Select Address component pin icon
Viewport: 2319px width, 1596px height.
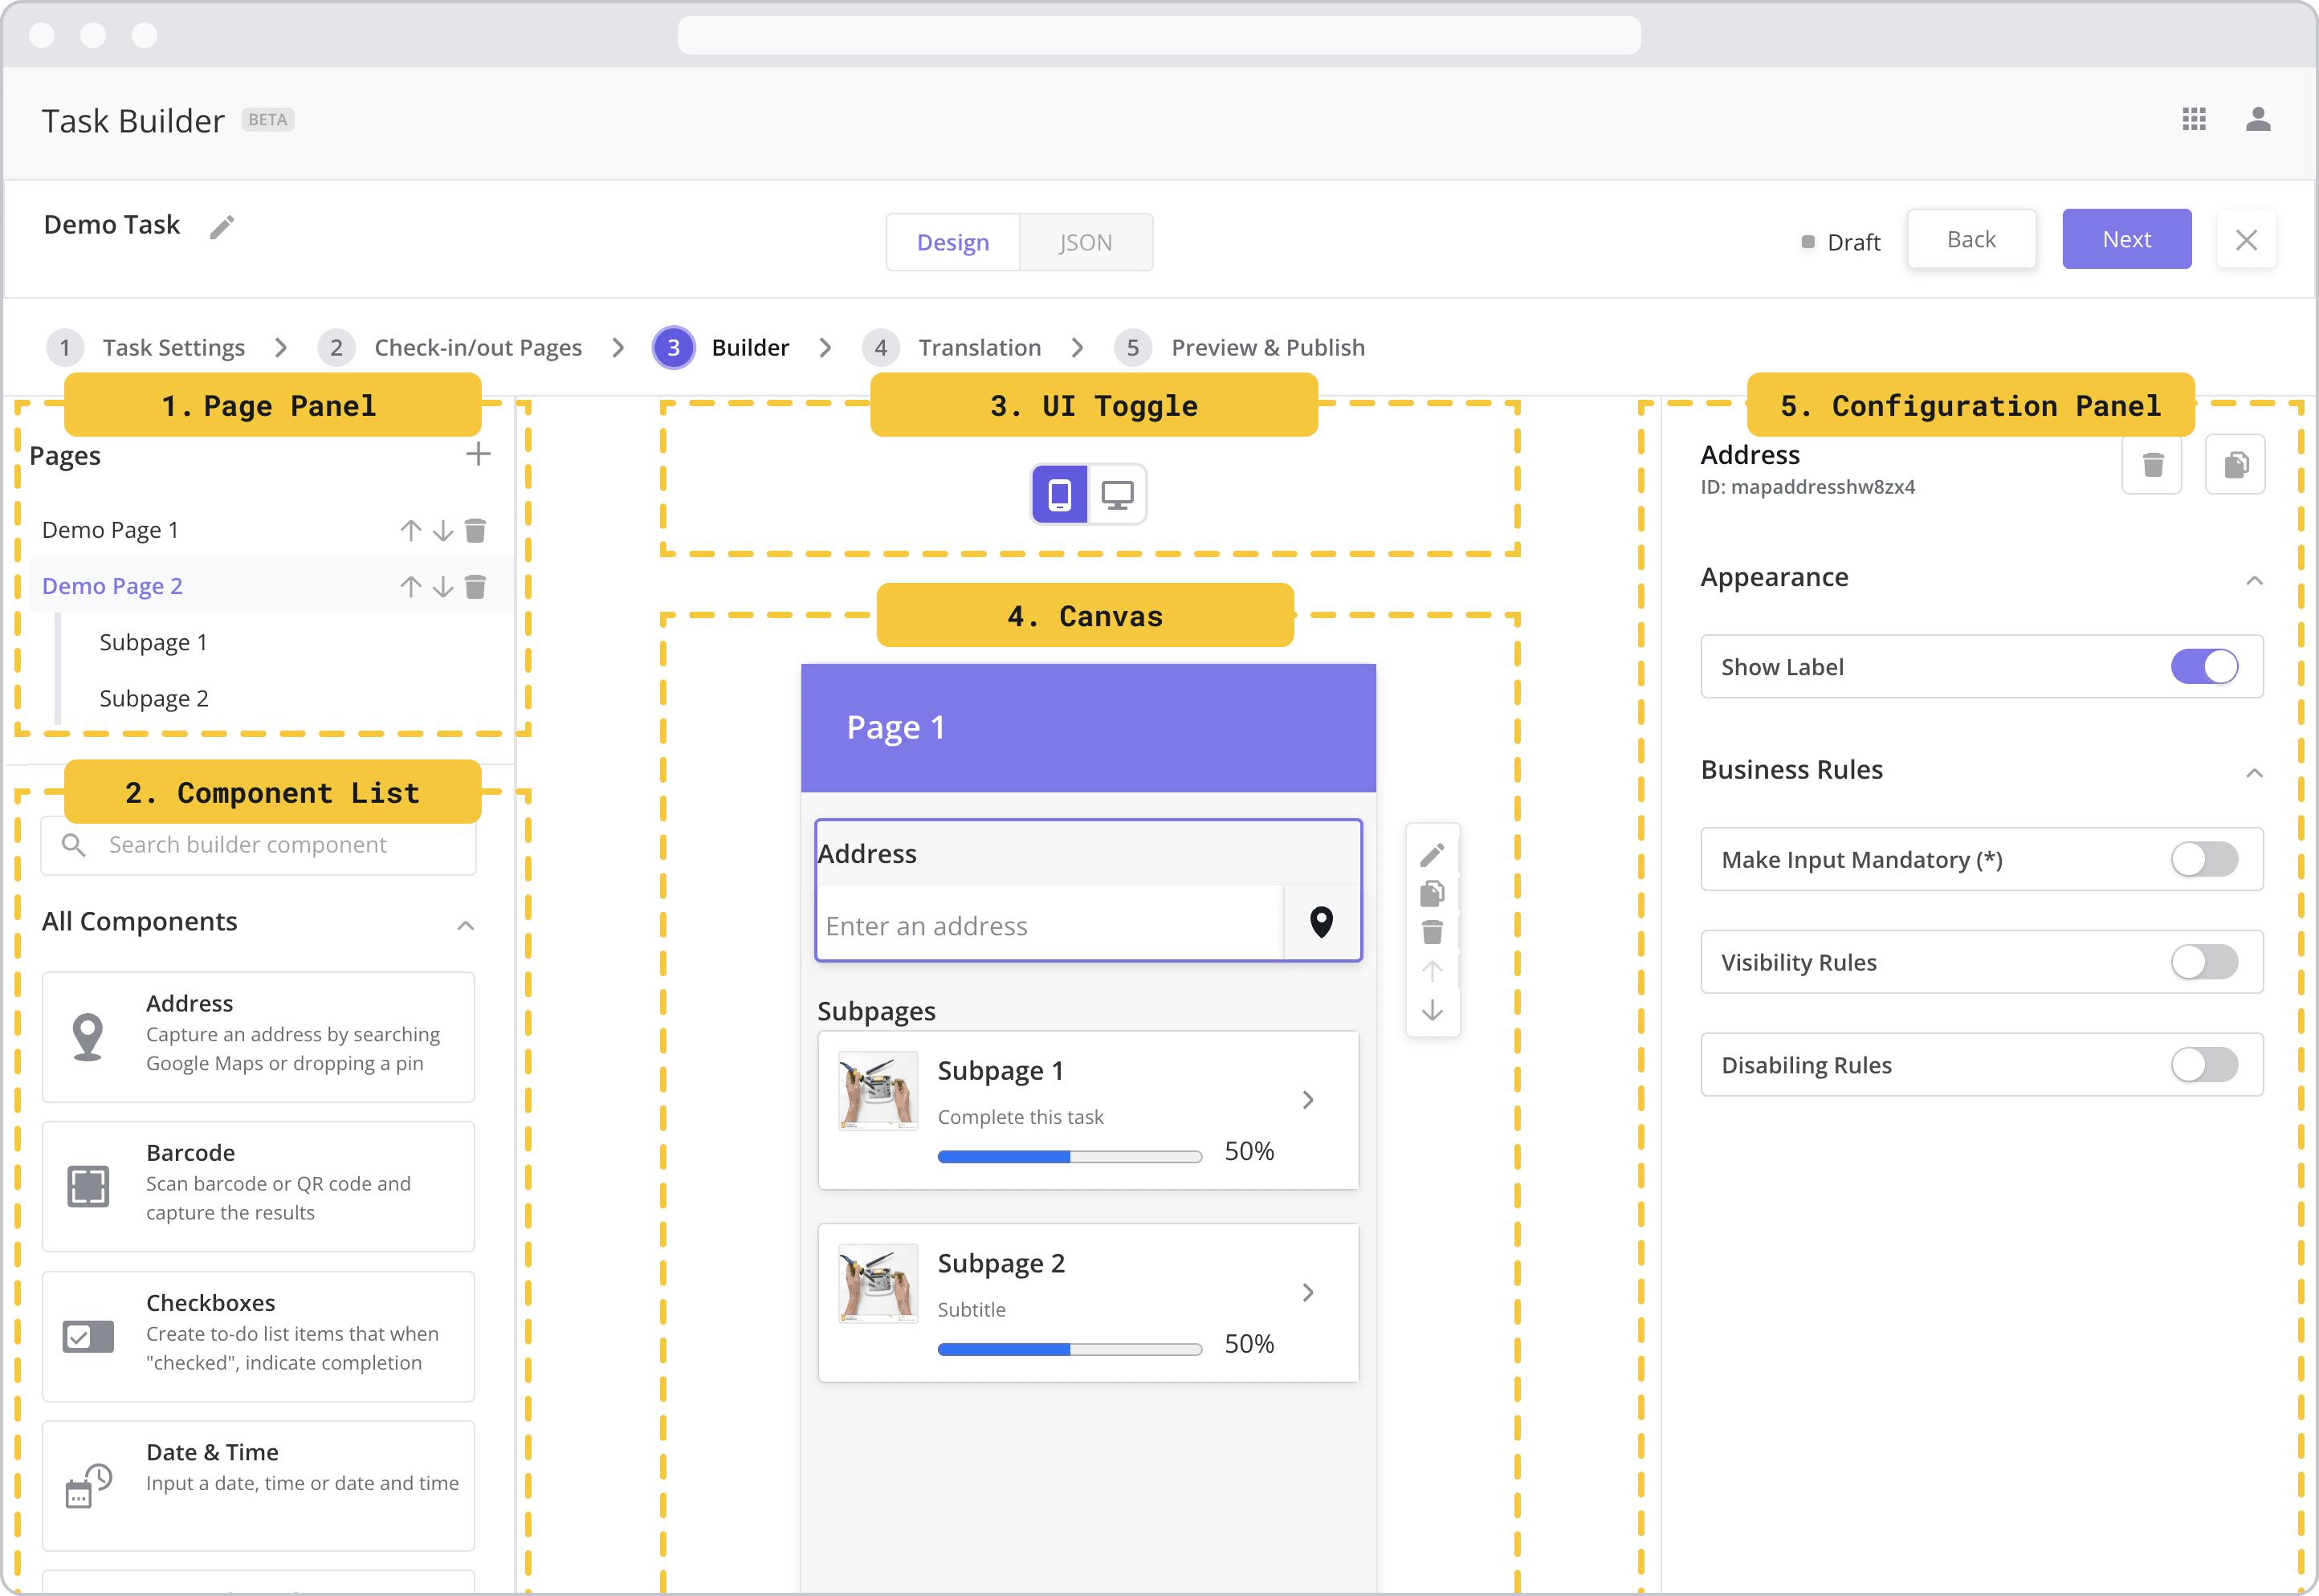(x=88, y=1037)
